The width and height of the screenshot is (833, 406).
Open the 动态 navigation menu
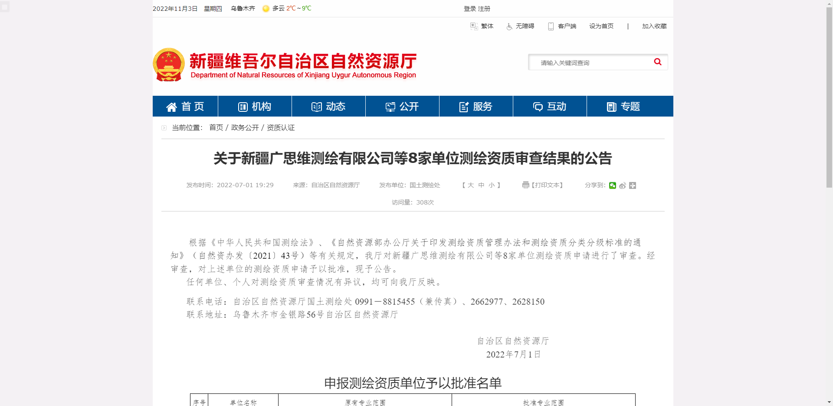click(328, 106)
